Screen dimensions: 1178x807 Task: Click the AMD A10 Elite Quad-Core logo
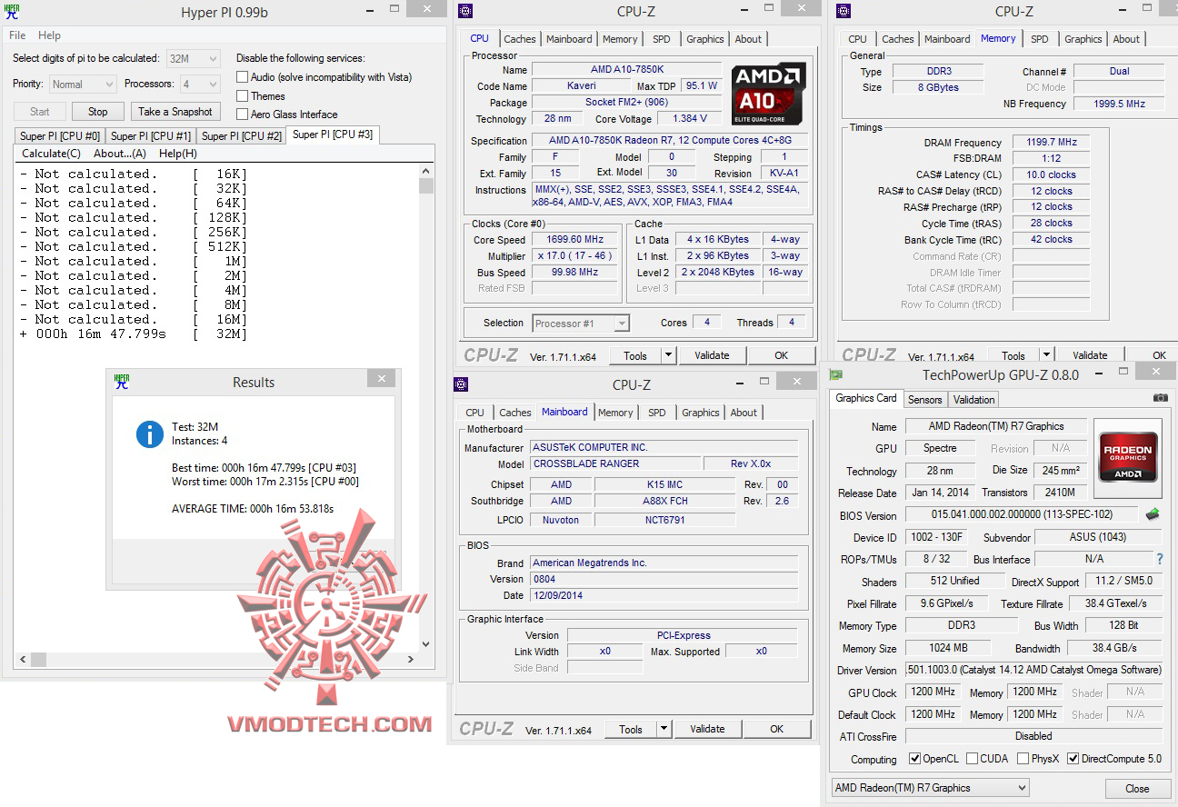[x=768, y=94]
